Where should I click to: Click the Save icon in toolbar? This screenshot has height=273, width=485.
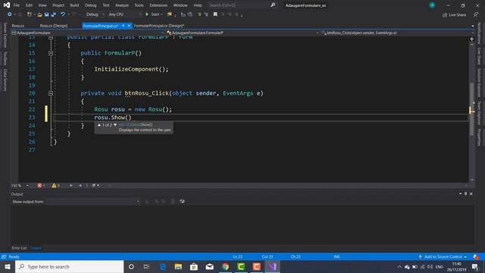tap(47, 14)
